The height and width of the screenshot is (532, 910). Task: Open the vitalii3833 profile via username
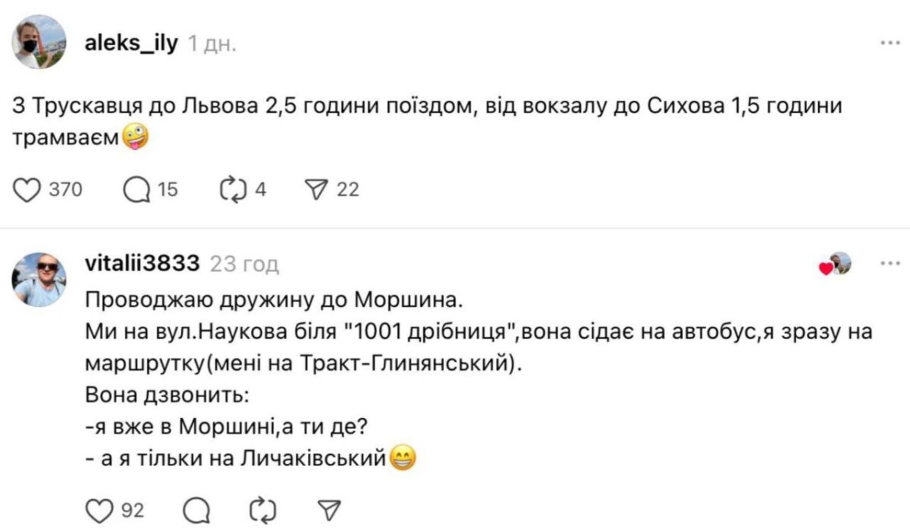click(143, 264)
